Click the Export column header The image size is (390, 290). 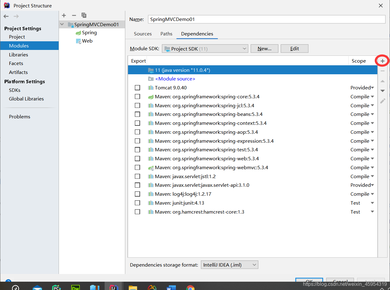(x=139, y=61)
